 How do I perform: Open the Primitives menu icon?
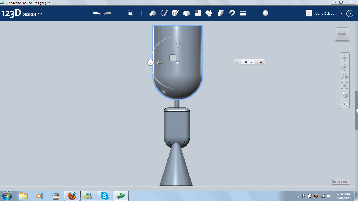(x=153, y=13)
